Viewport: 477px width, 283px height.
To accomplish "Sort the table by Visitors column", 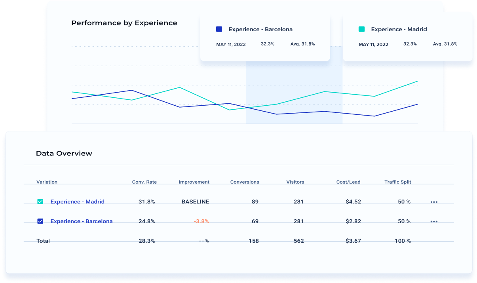I will click(295, 182).
